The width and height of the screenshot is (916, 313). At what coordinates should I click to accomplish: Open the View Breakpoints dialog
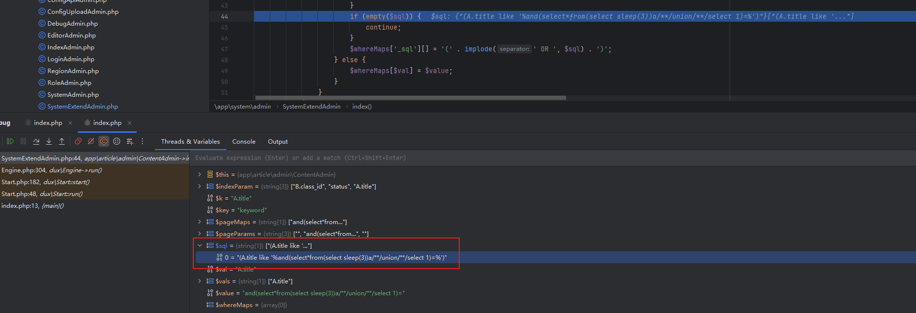coord(78,141)
